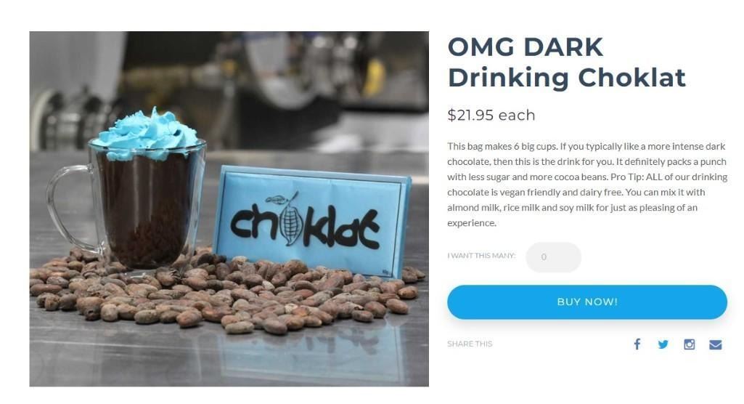The height and width of the screenshot is (404, 744).
Task: Click the product description paragraph
Action: click(587, 184)
